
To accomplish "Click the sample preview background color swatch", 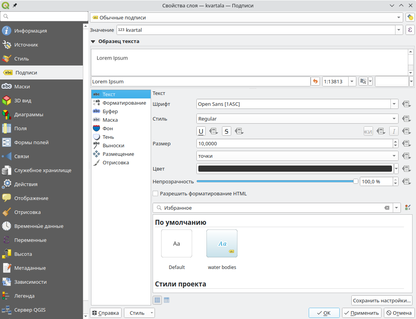I will (392, 81).
